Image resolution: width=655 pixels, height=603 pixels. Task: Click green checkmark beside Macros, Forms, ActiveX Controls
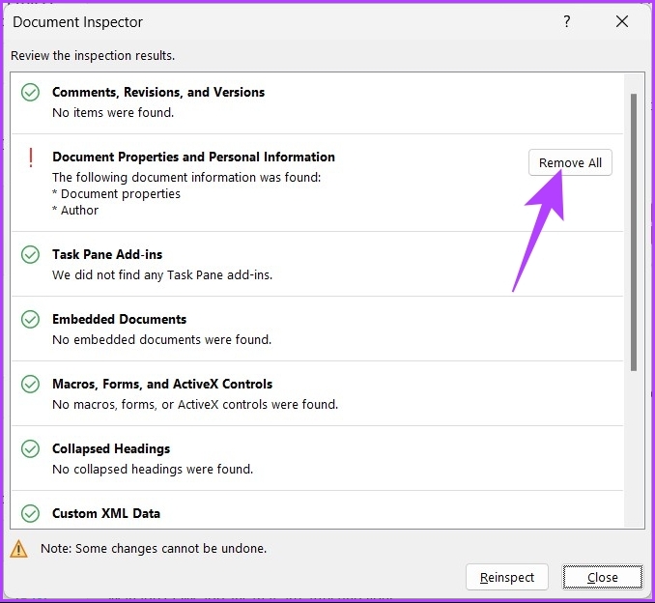(x=31, y=385)
